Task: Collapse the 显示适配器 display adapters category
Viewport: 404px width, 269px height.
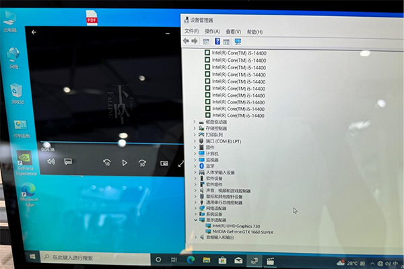Action: click(x=195, y=220)
